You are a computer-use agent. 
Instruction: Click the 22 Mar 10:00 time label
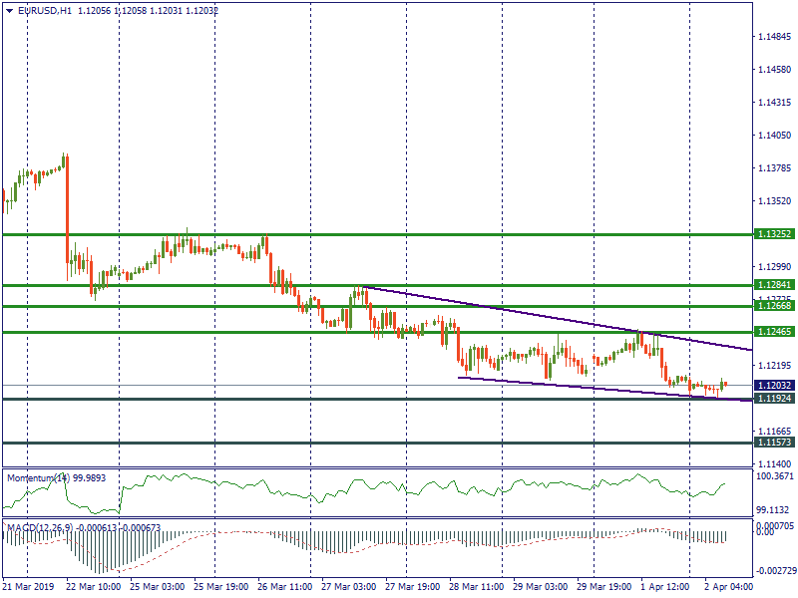[x=93, y=588]
